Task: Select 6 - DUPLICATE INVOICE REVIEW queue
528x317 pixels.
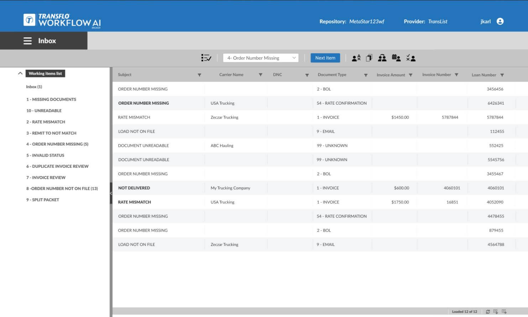Action: [57, 166]
